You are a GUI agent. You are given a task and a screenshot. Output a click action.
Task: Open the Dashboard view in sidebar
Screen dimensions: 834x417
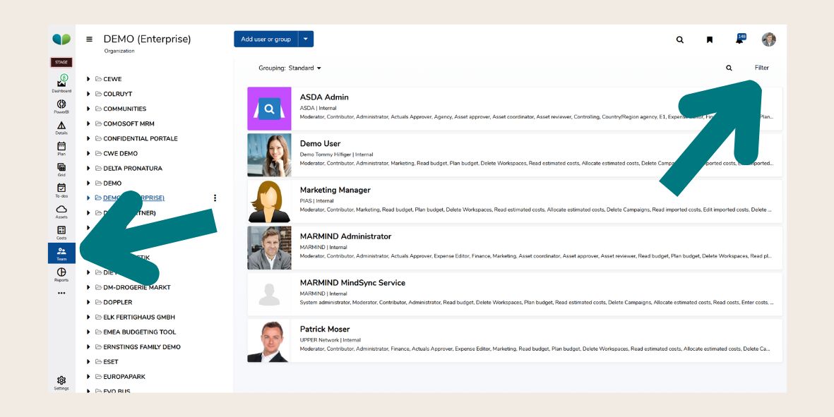pyautogui.click(x=61, y=84)
